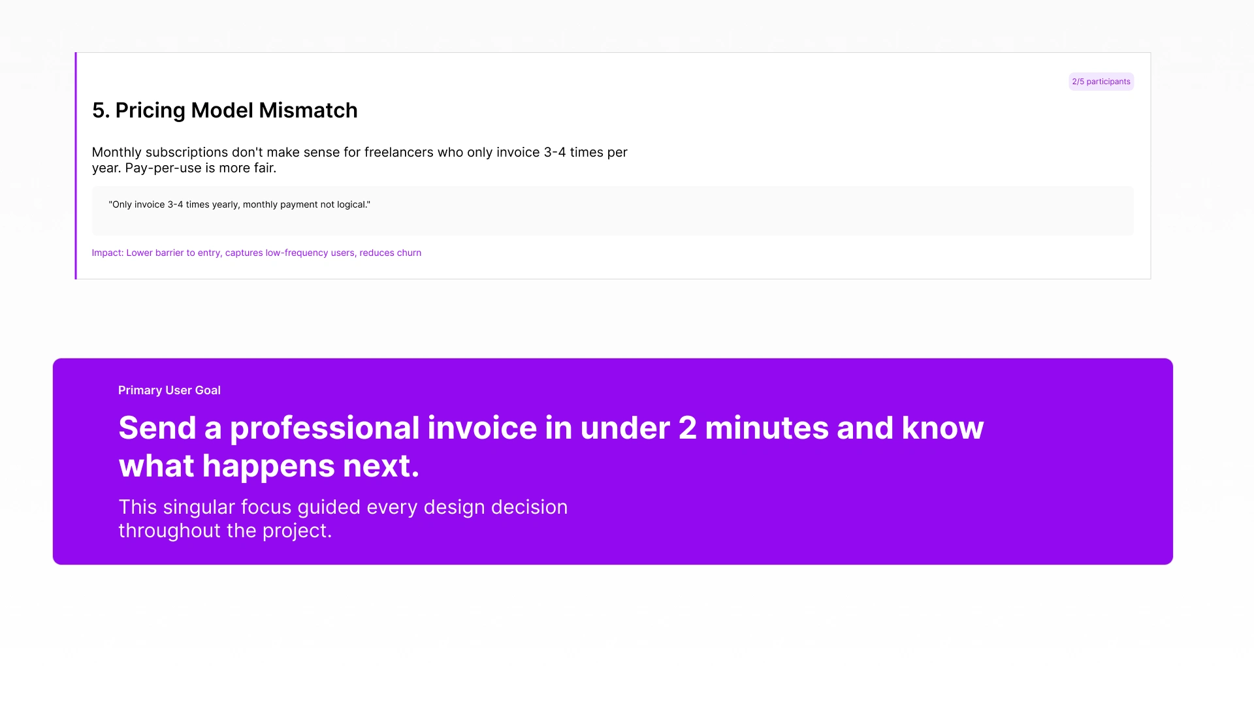Click "reduces churn" in the impact line
Viewport: 1254px width, 705px height.
[390, 253]
